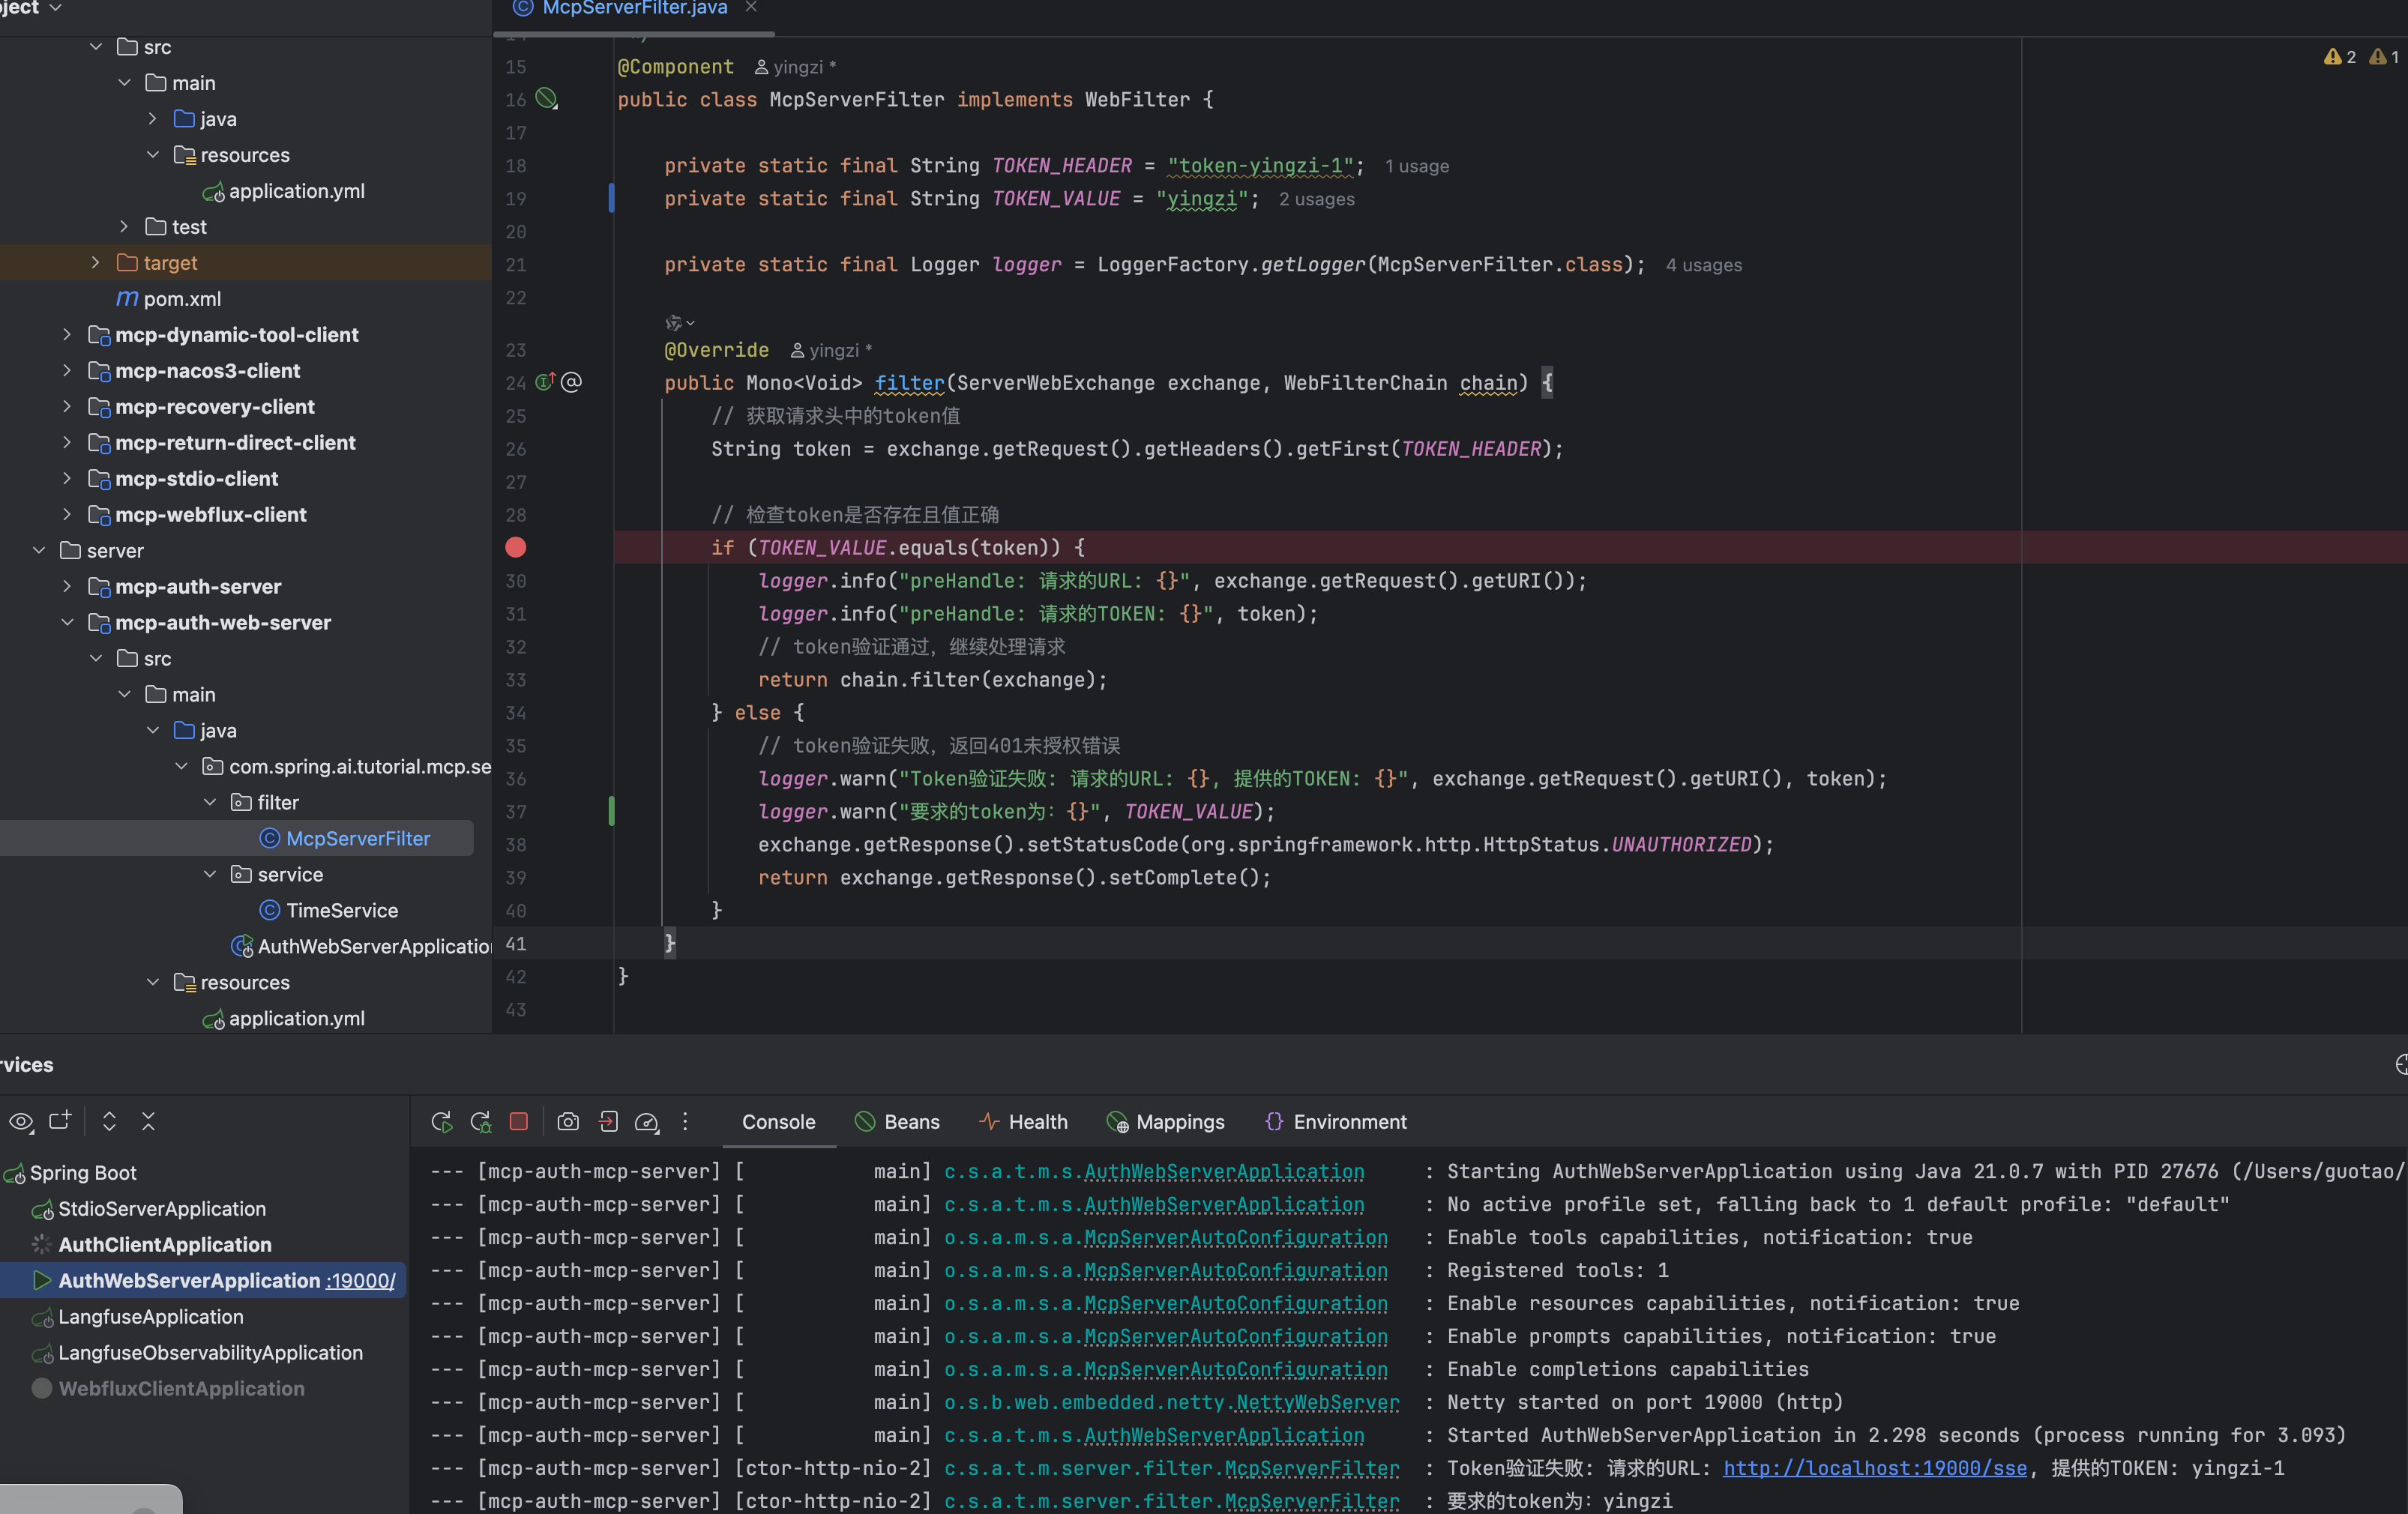Click the profiler gauge icon in services toolbar
The width and height of the screenshot is (2408, 1514).
(647, 1122)
